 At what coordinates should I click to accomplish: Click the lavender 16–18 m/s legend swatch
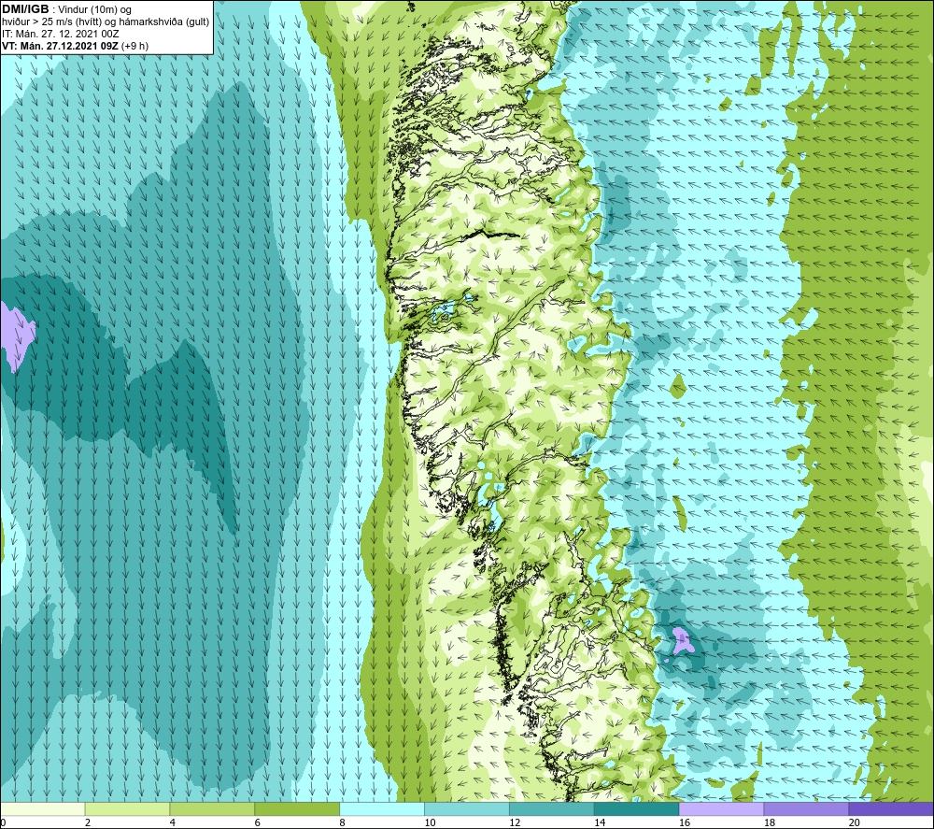(721, 808)
